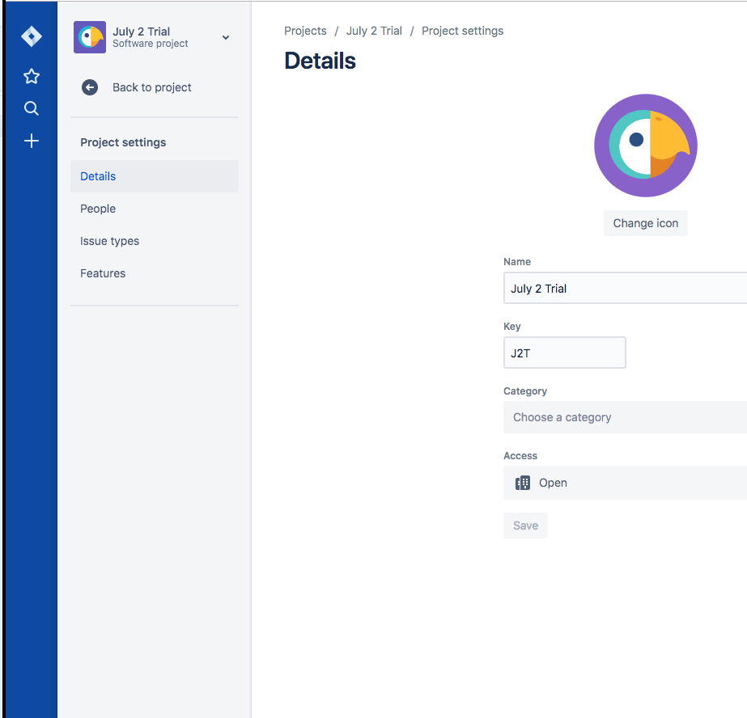Open Projects breadcrumb link
Screen dimensions: 747x718
click(x=305, y=31)
